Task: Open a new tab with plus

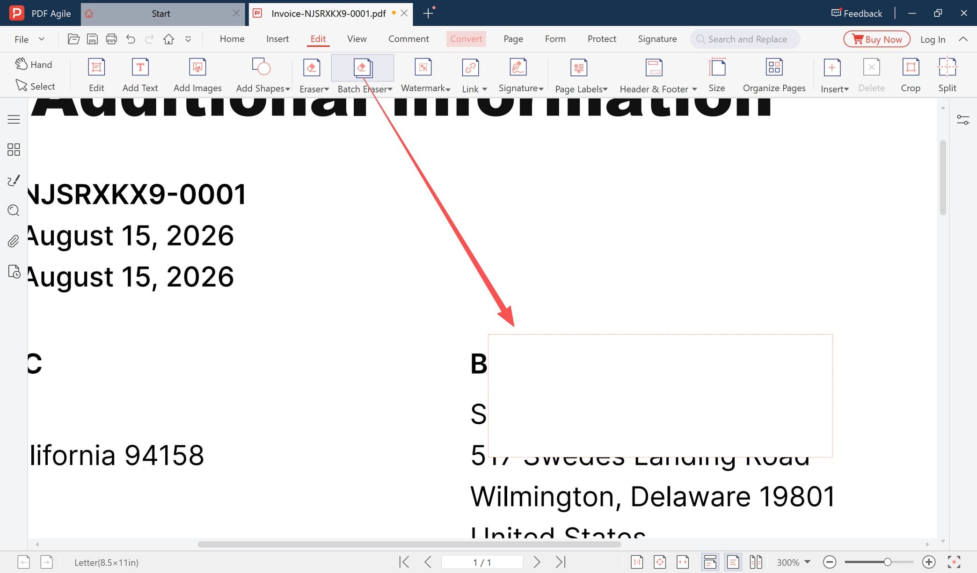Action: point(428,13)
